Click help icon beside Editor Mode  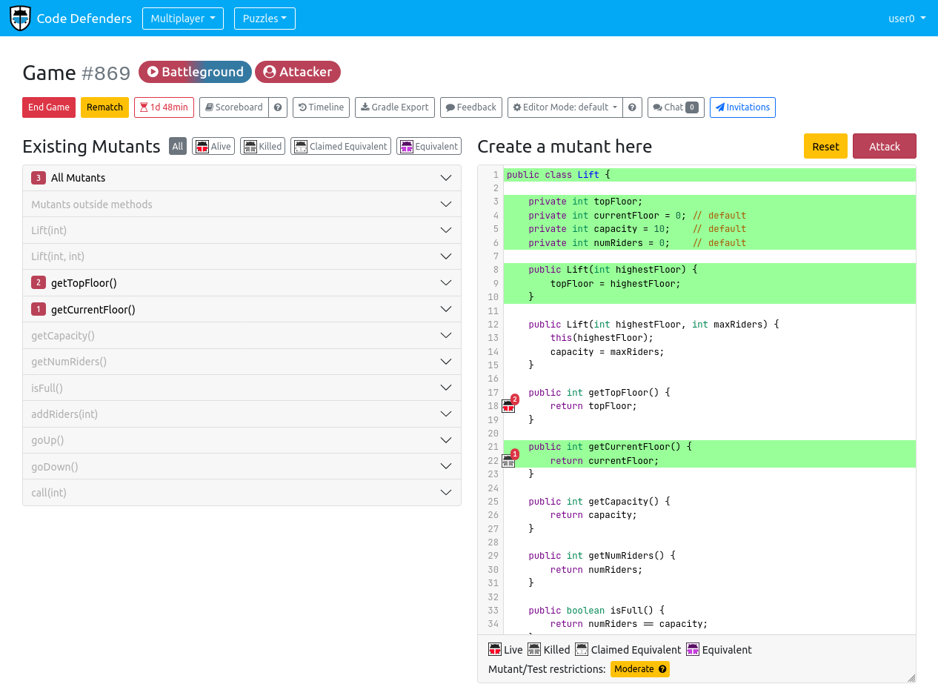pyautogui.click(x=632, y=107)
